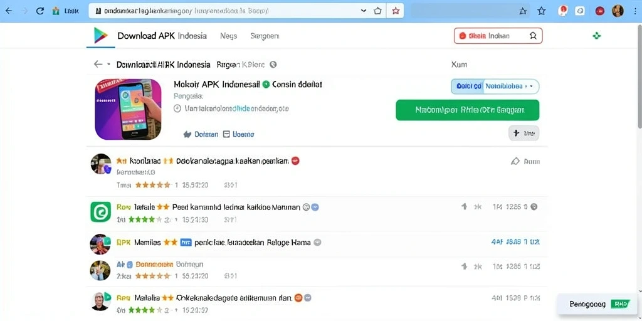This screenshot has height=321, width=642.
Task: Open the first reviewer avatar beside Ktonlaiad
Action: click(101, 164)
